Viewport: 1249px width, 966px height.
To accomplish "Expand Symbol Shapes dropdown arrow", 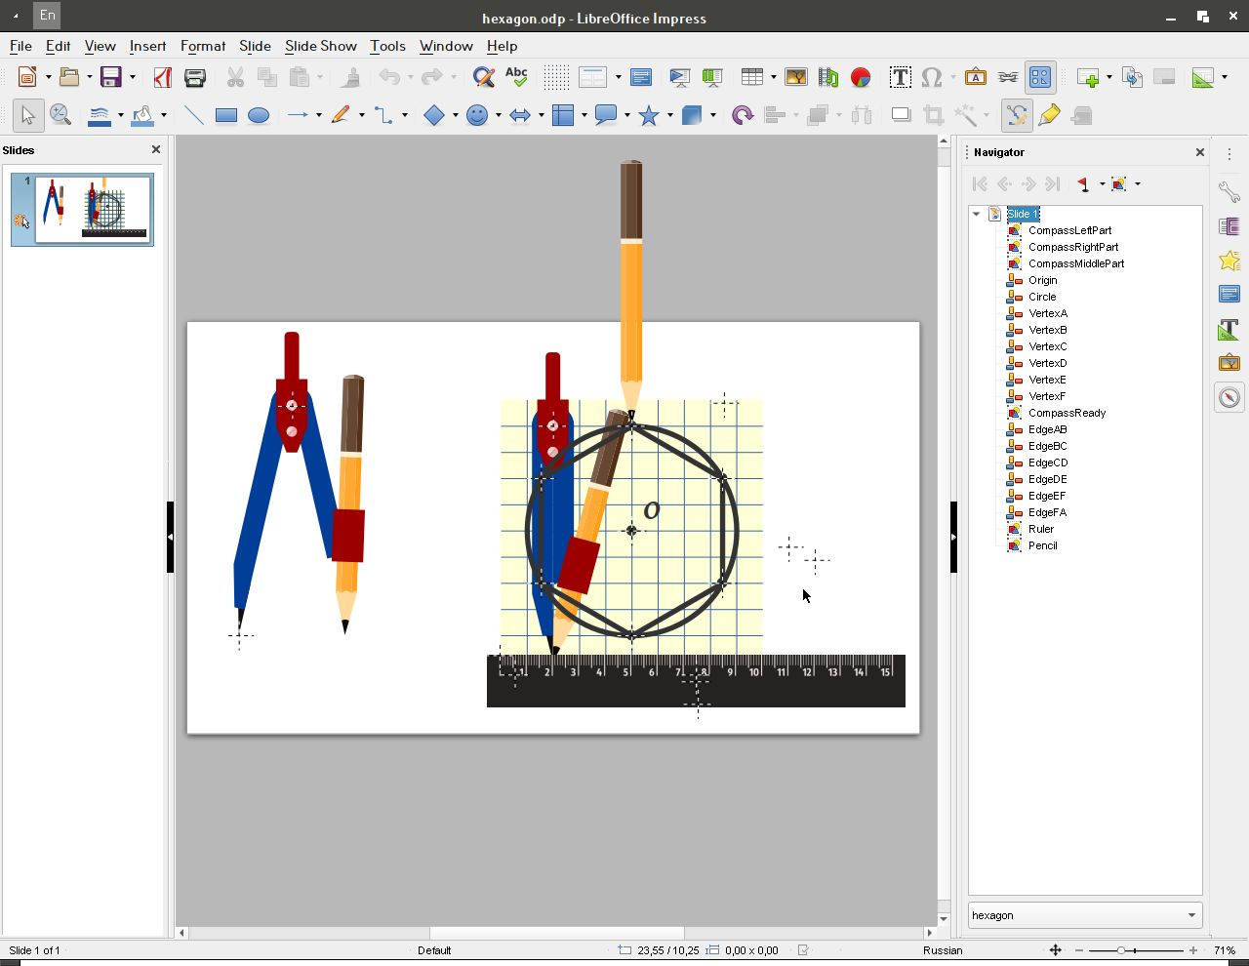I will tap(499, 115).
